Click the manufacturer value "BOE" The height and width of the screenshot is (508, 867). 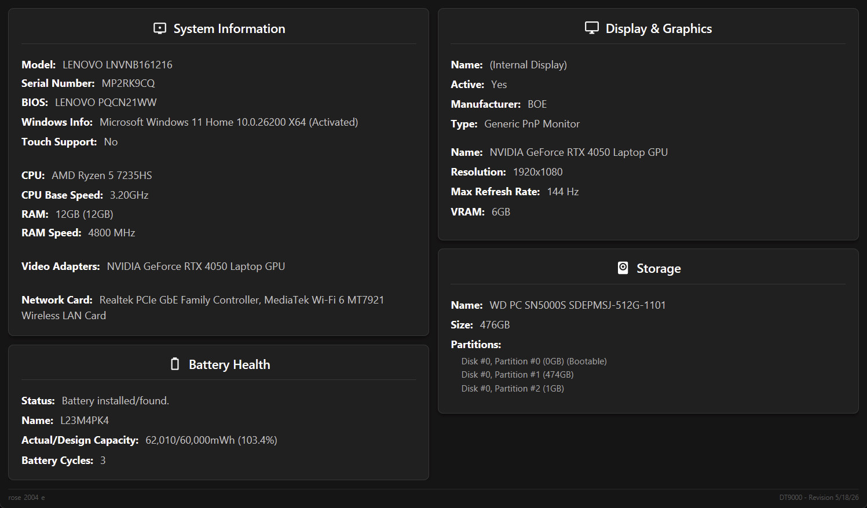[537, 104]
